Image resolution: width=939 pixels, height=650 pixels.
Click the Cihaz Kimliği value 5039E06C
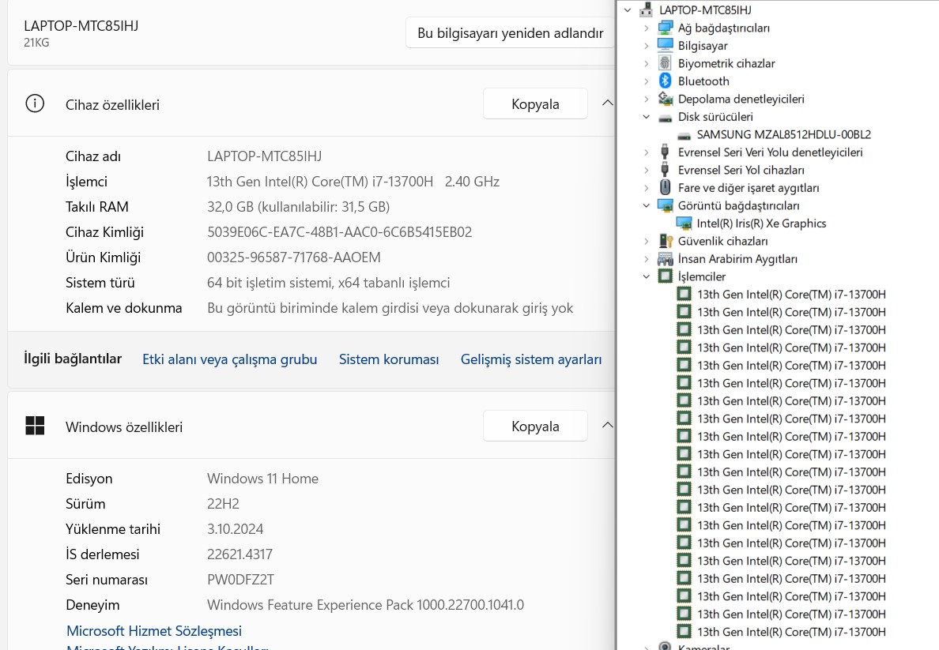[x=340, y=231]
